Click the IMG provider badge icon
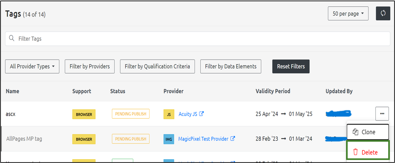This screenshot has width=395, height=163. click(169, 139)
